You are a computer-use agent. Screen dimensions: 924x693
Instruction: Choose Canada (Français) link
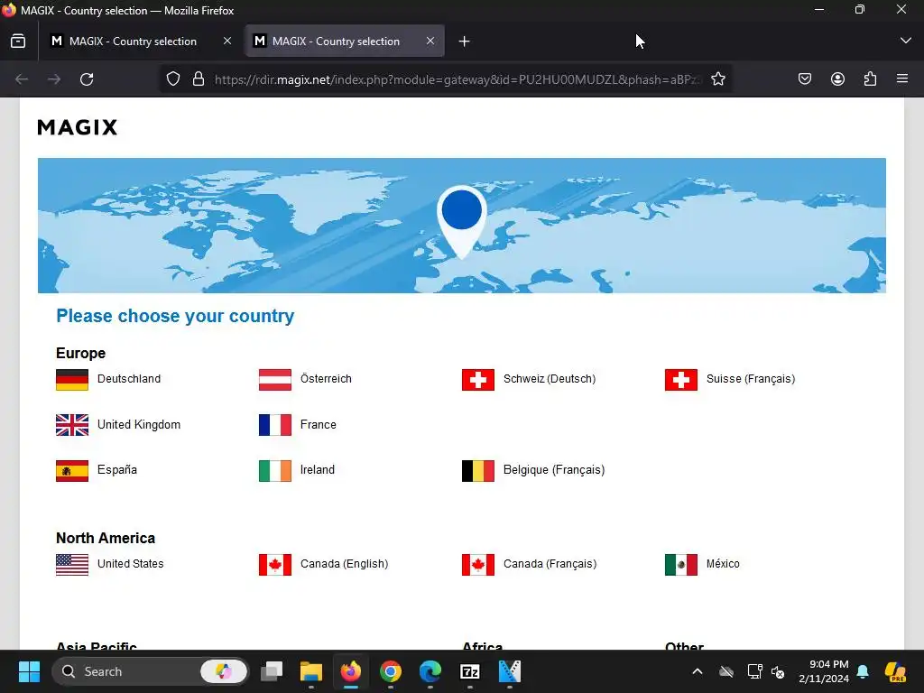(x=550, y=563)
